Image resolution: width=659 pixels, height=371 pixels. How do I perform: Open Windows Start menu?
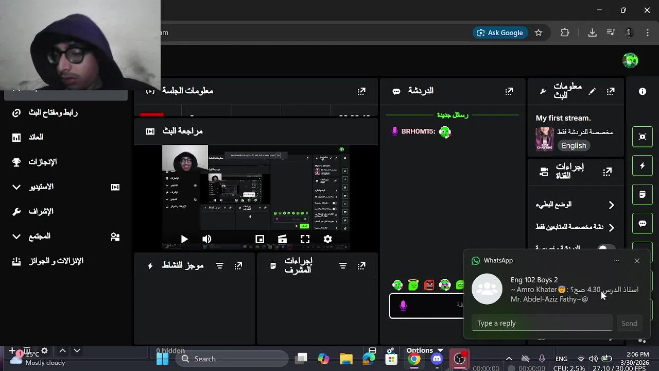162,359
